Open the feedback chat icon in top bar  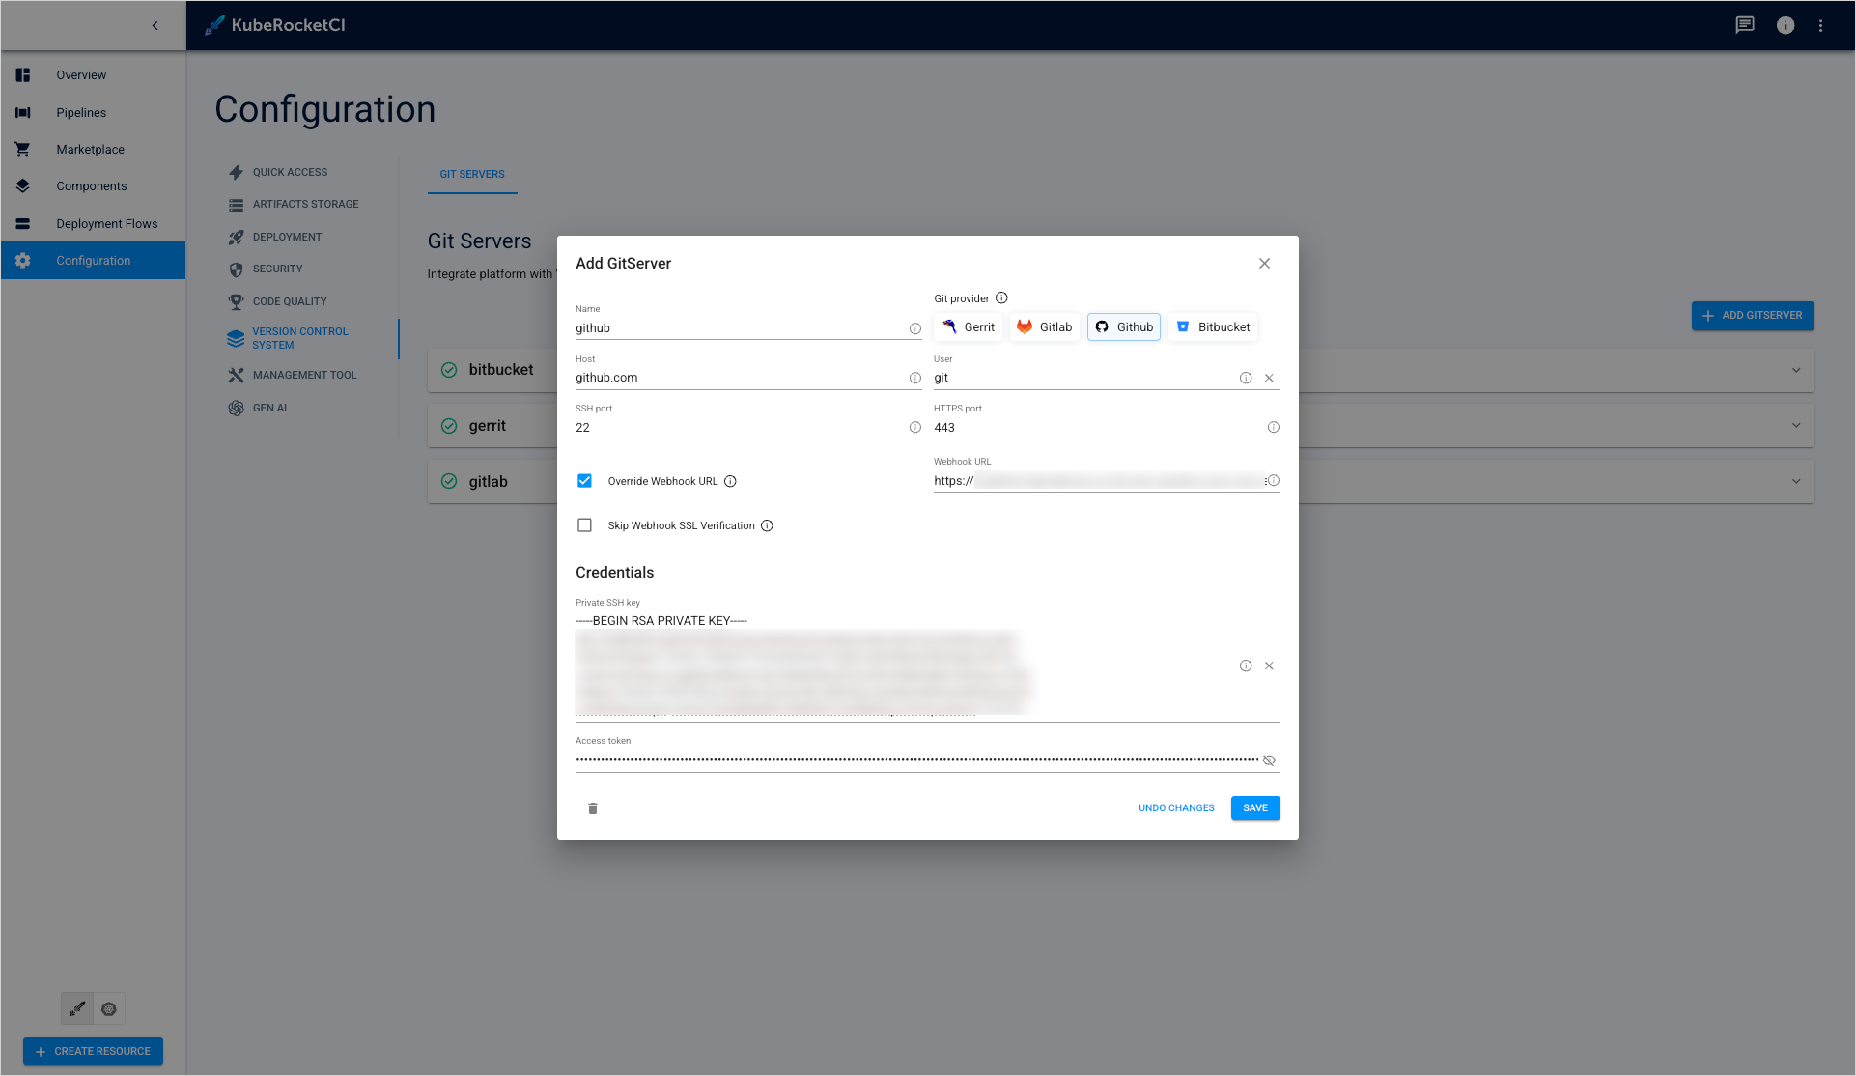pyautogui.click(x=1744, y=25)
